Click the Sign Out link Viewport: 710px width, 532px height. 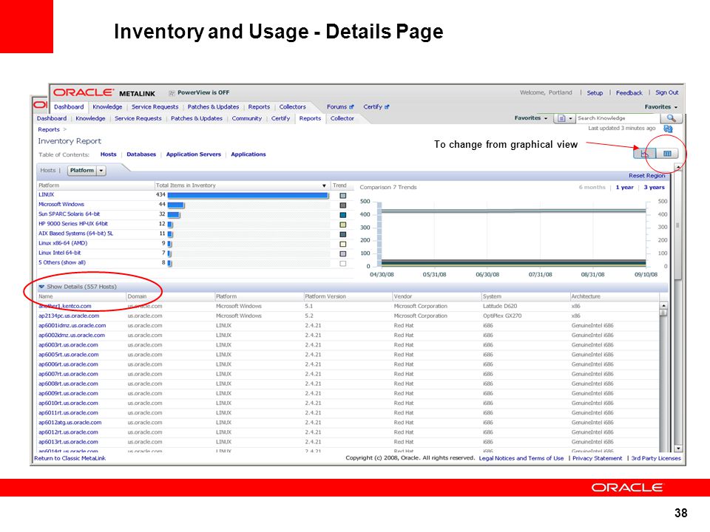(666, 92)
